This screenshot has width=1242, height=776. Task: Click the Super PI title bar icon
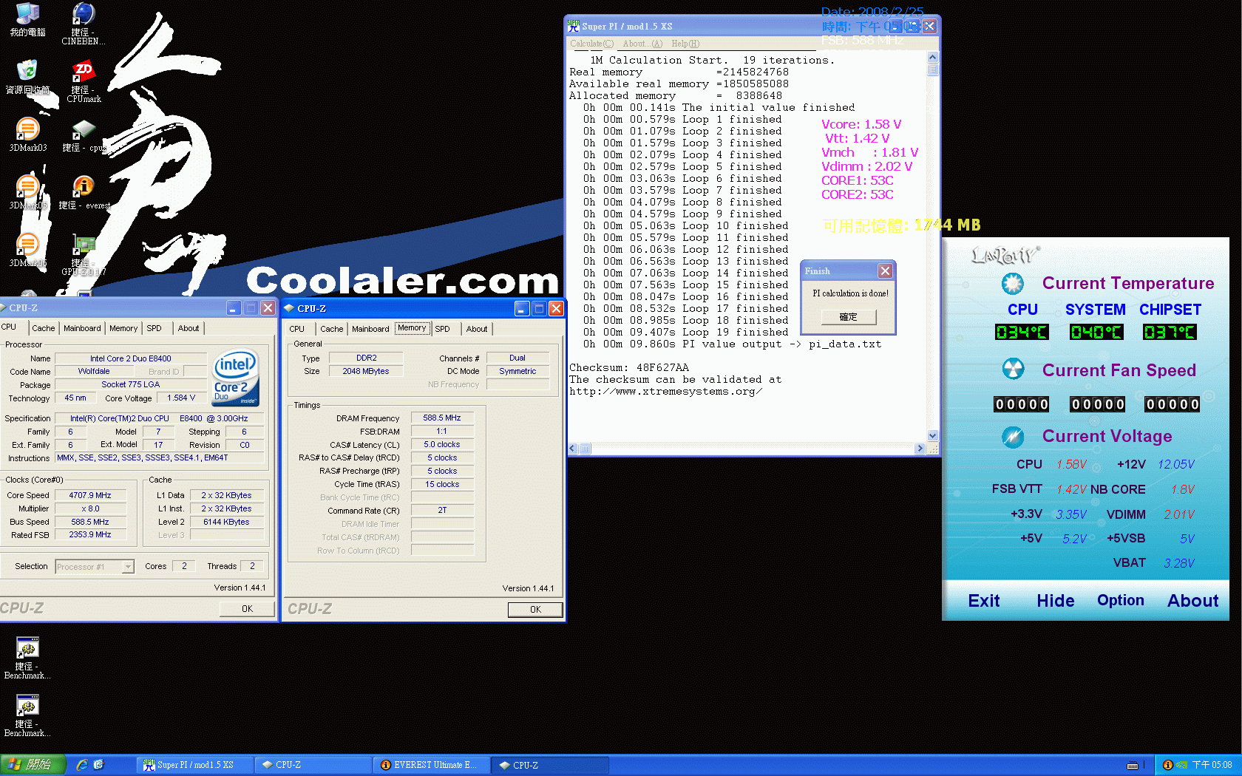click(574, 26)
